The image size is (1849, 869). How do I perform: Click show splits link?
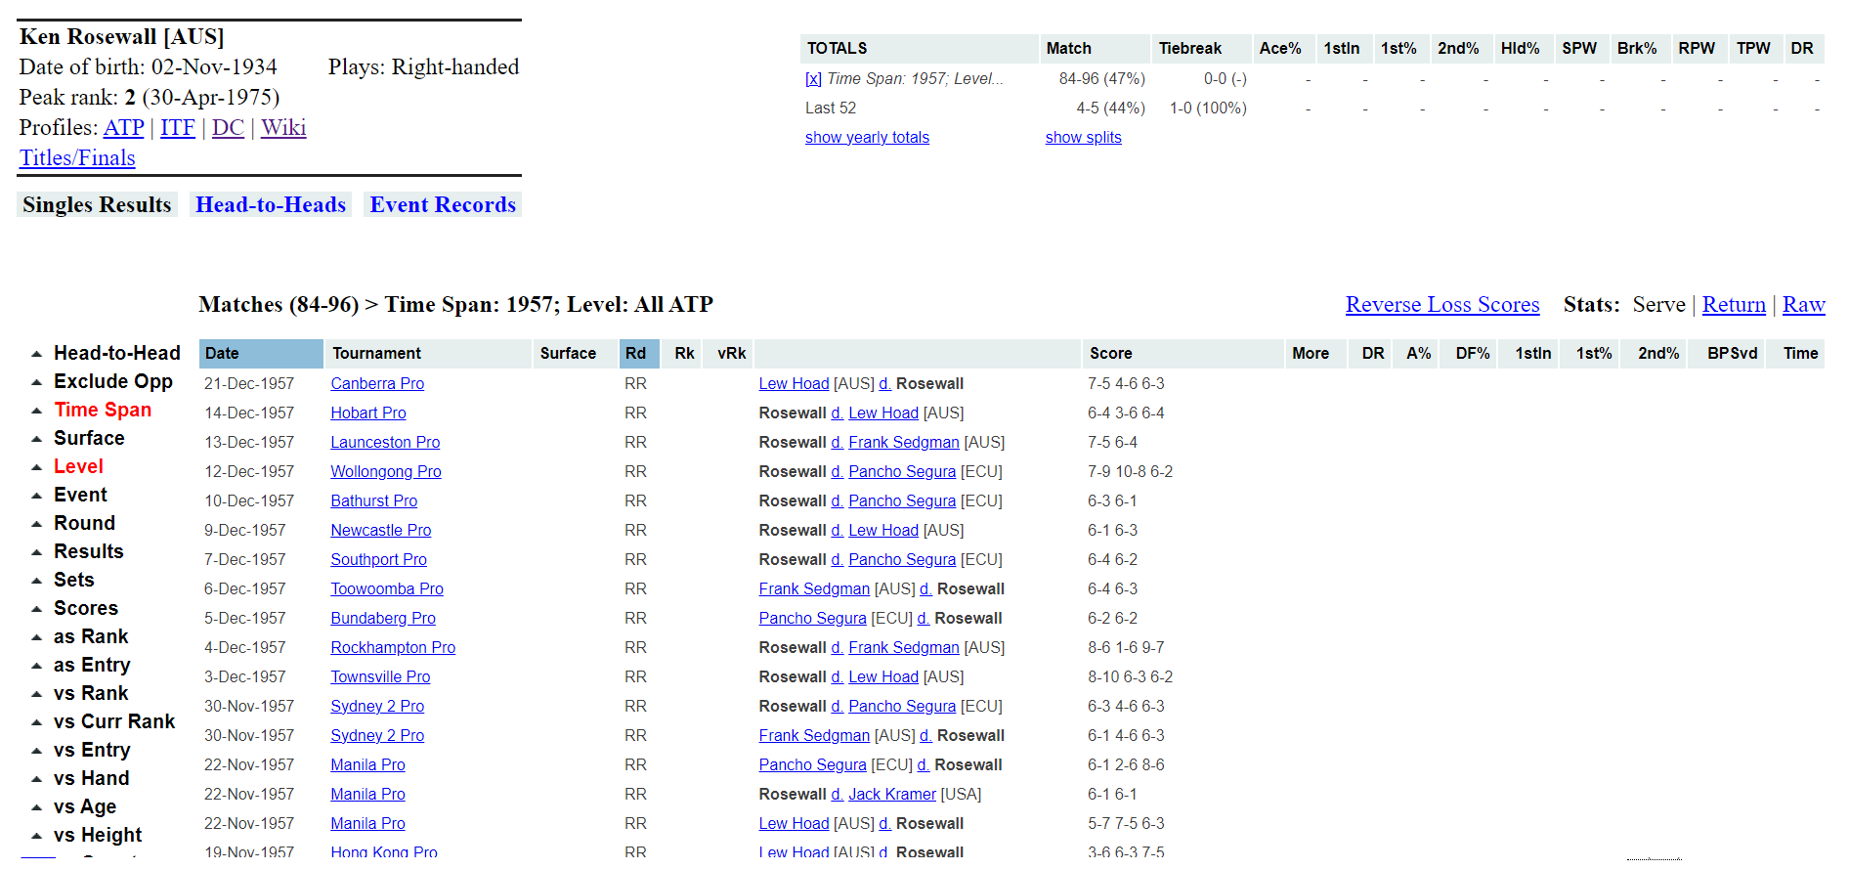coord(1083,138)
